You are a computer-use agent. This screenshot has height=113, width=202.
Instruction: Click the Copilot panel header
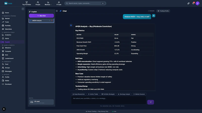tap(33, 12)
